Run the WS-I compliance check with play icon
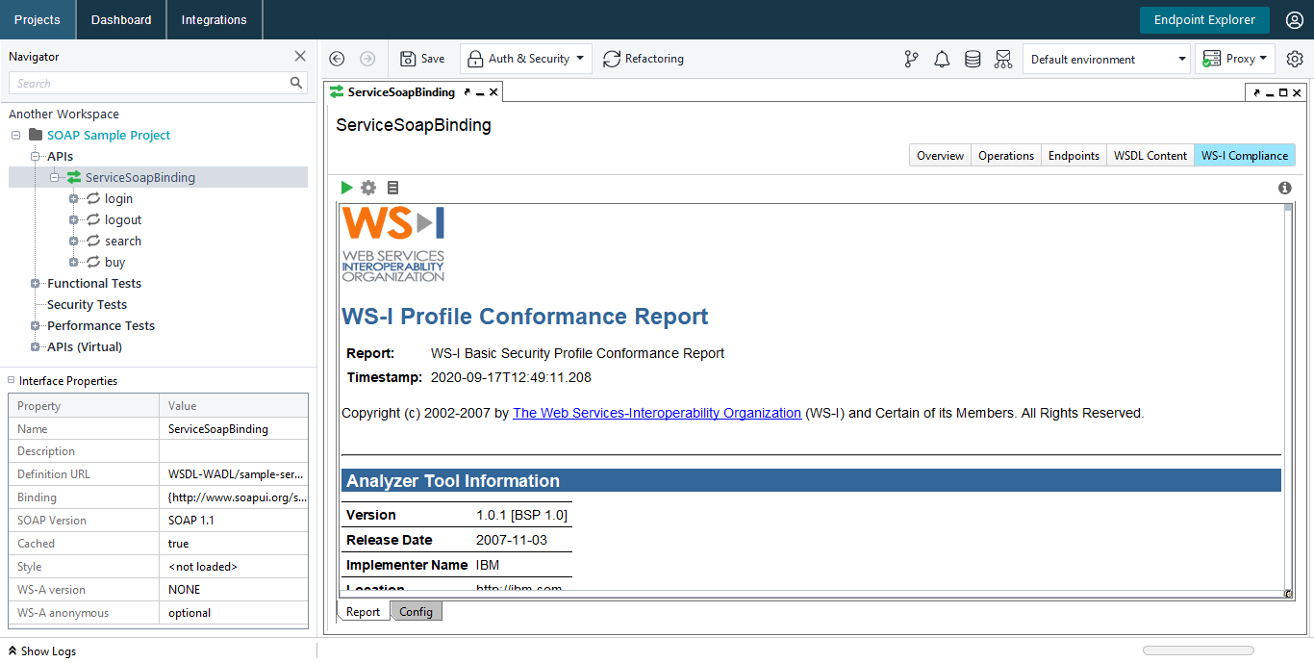The width and height of the screenshot is (1314, 663). [346, 188]
